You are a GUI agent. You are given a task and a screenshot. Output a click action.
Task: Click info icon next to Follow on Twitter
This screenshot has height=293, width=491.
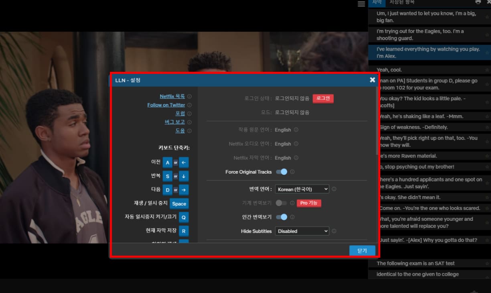tap(189, 105)
